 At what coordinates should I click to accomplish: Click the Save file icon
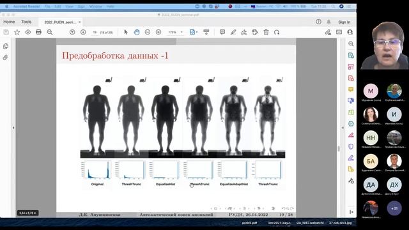point(6,32)
